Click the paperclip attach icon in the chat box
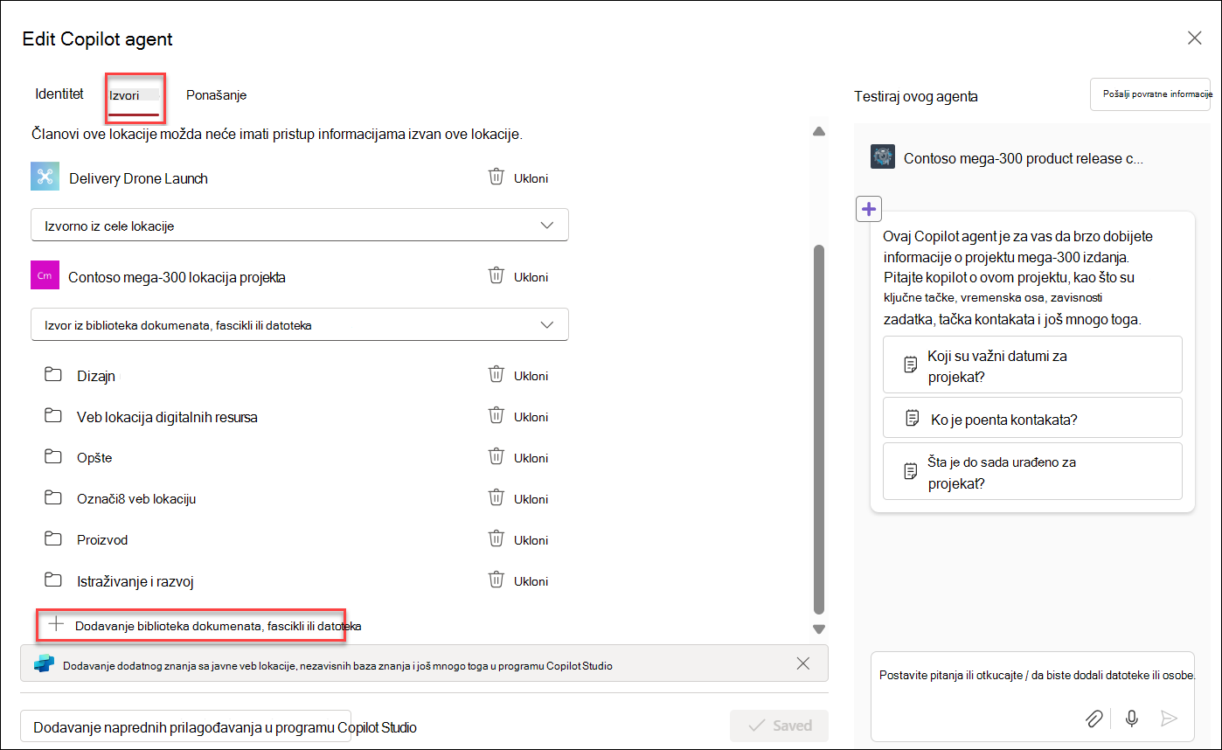Image resolution: width=1222 pixels, height=750 pixels. click(x=1094, y=719)
